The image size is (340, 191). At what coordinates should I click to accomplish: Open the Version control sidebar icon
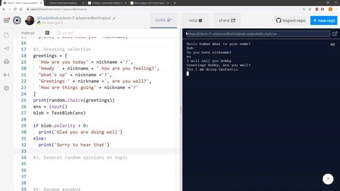click(6, 48)
